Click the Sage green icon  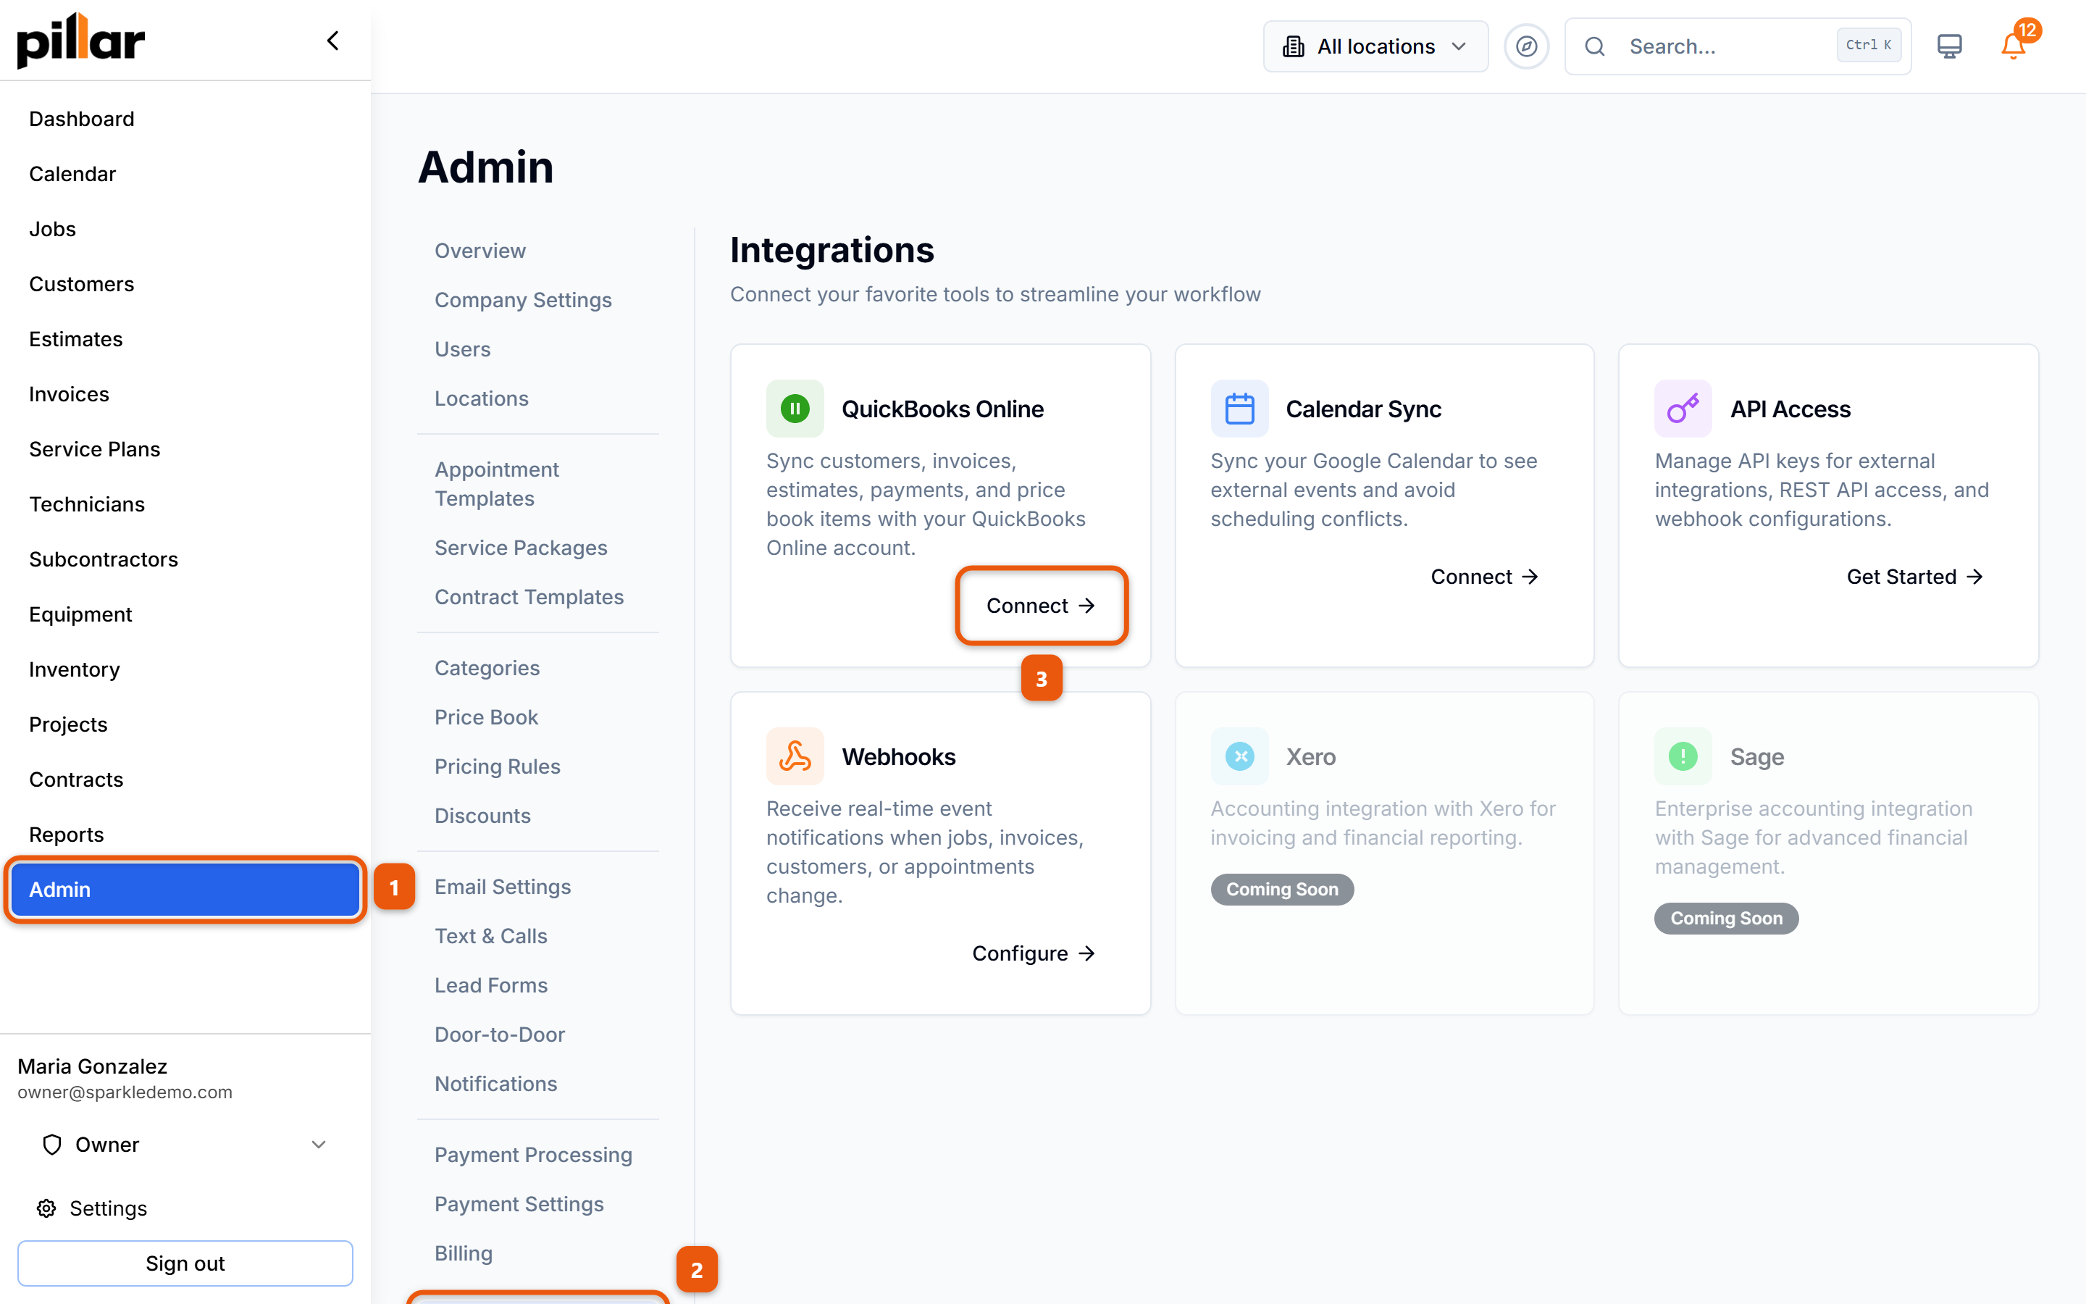point(1683,756)
